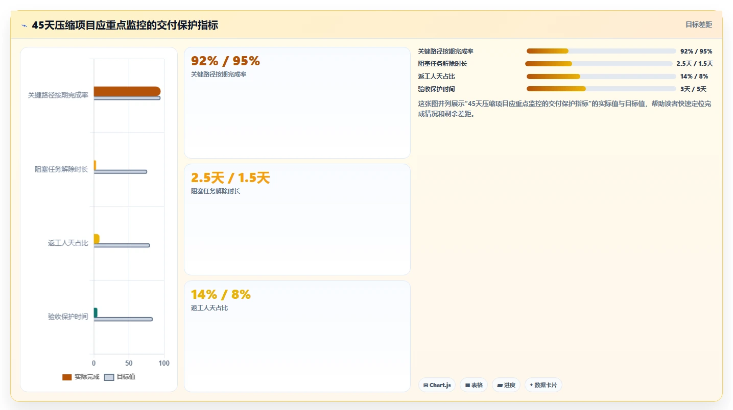
Task: Click the 返工人天占比 progress bar
Action: click(601, 76)
